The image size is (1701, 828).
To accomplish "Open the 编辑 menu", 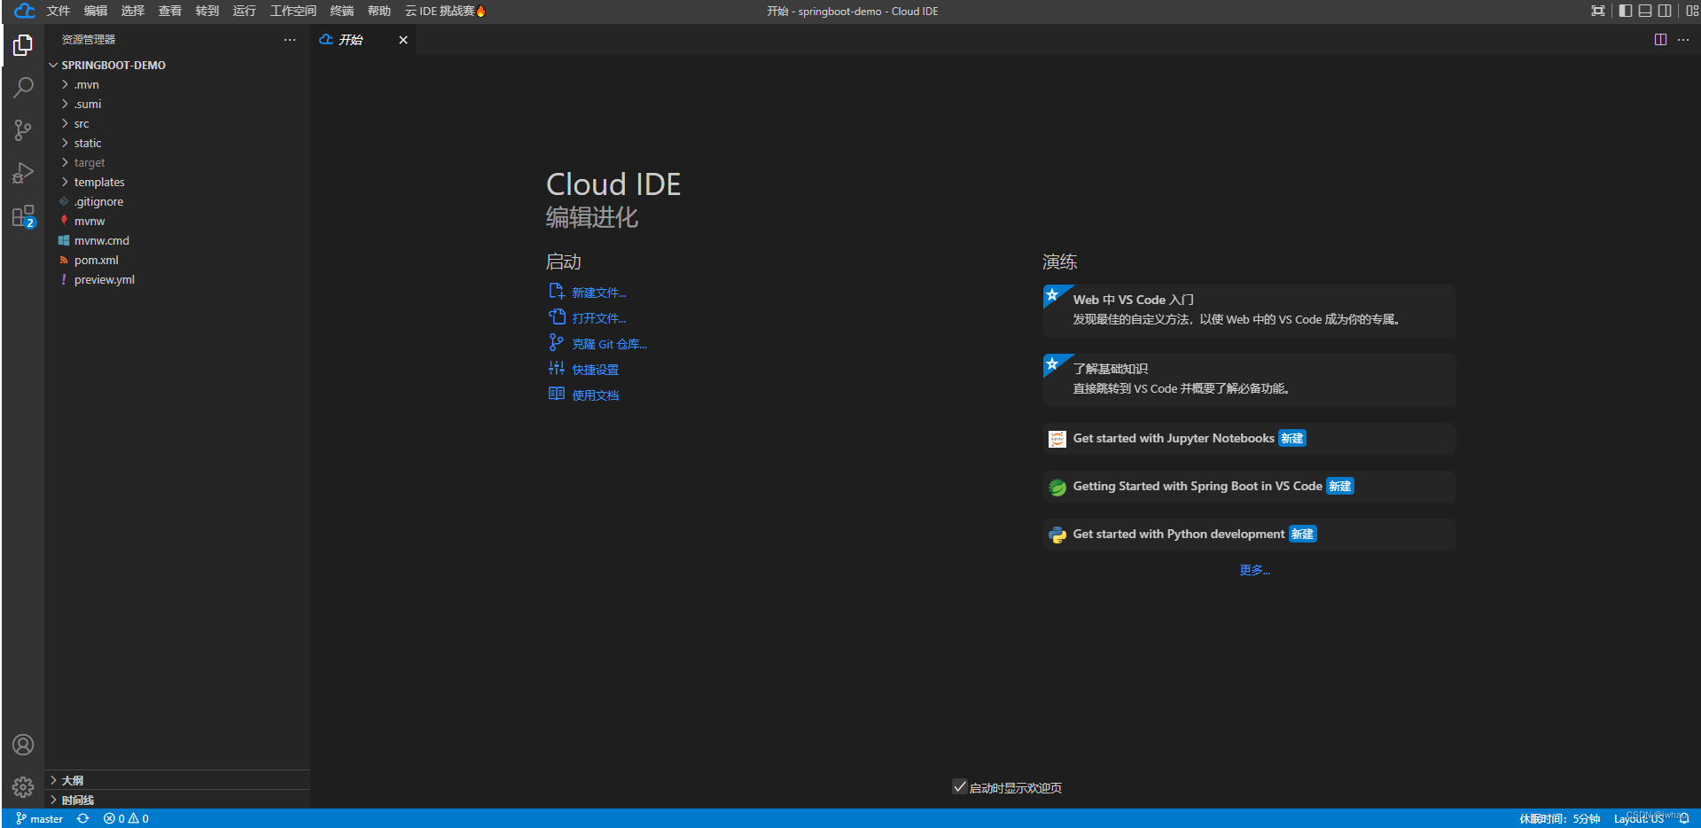I will (96, 11).
